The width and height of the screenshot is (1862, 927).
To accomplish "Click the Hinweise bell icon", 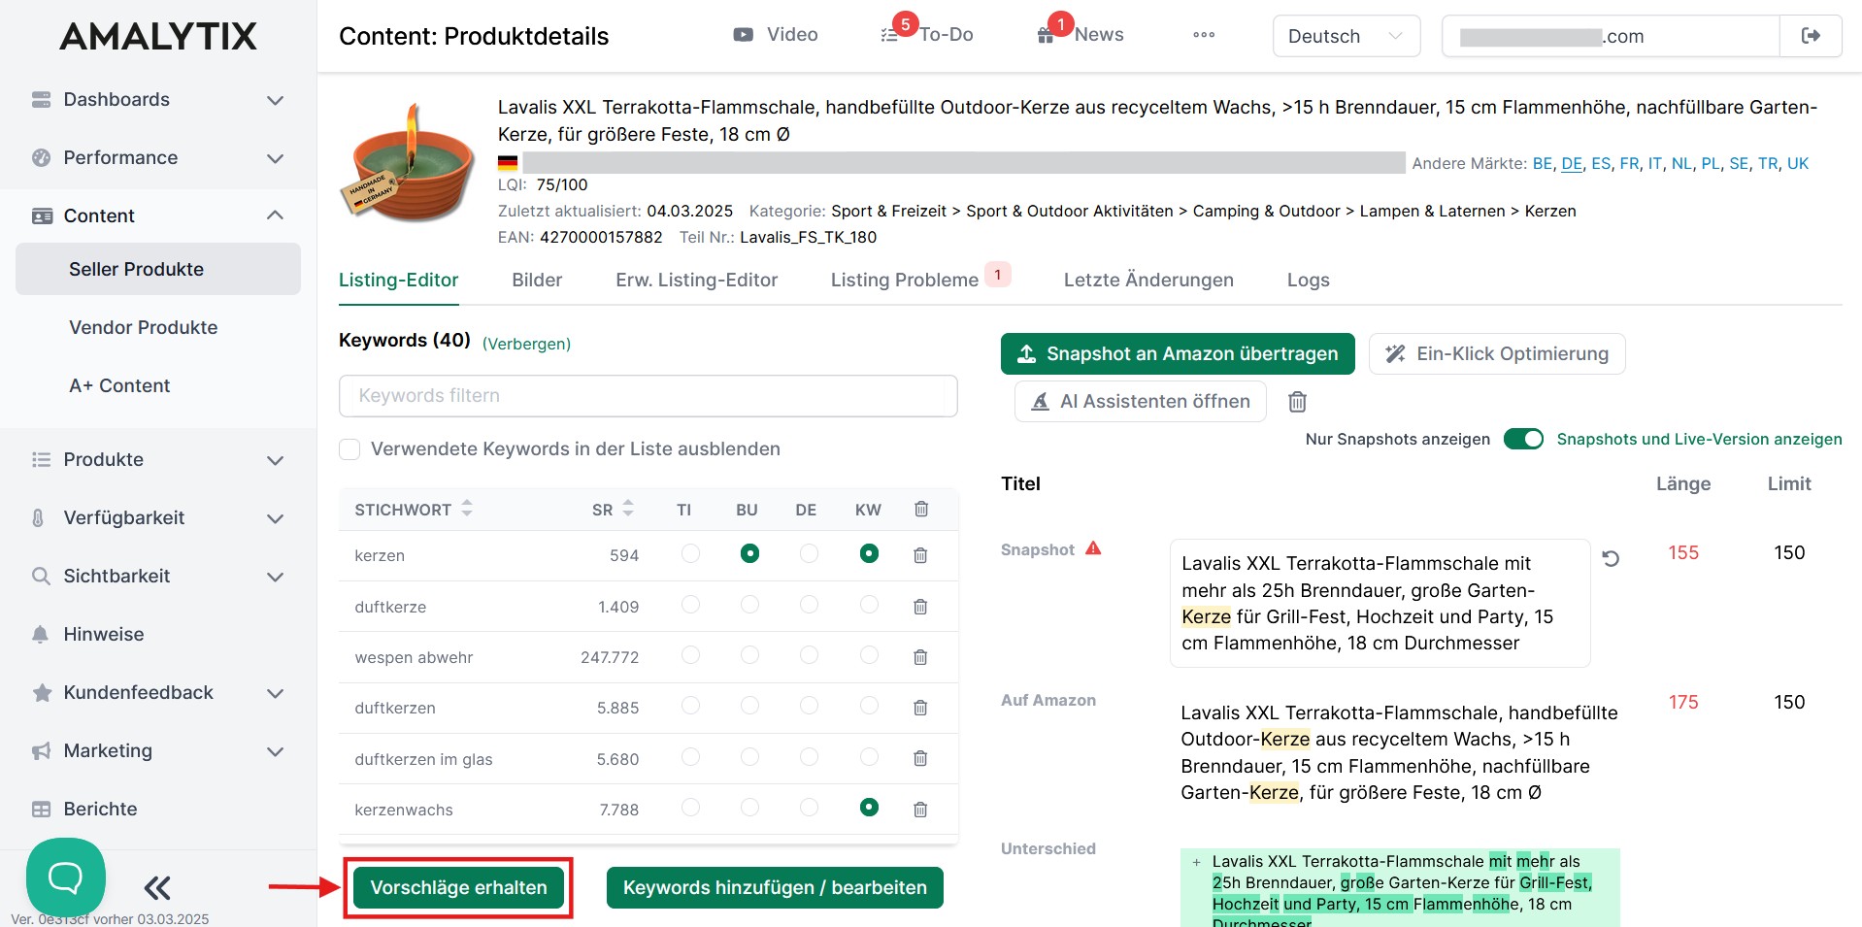I will click(x=40, y=634).
